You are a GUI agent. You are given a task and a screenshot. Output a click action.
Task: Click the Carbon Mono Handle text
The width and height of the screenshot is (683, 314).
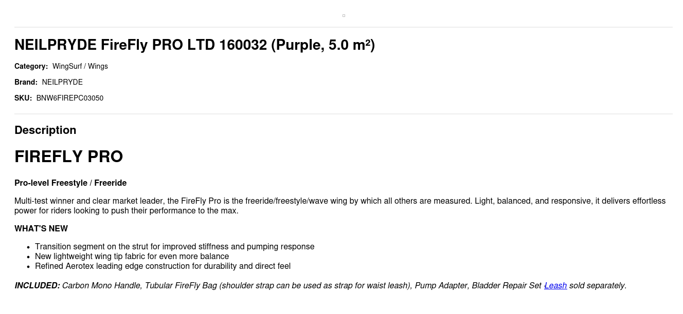[101, 286]
